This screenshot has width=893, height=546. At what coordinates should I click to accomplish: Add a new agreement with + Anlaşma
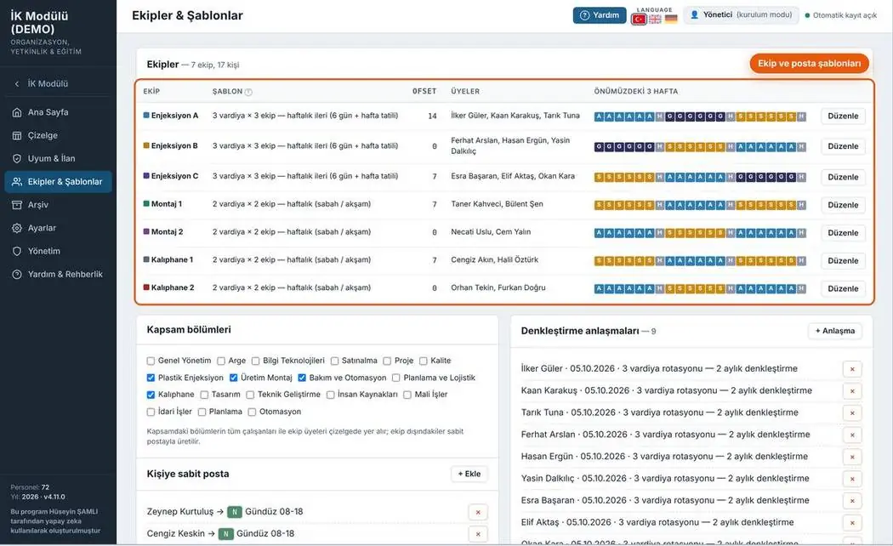[835, 331]
